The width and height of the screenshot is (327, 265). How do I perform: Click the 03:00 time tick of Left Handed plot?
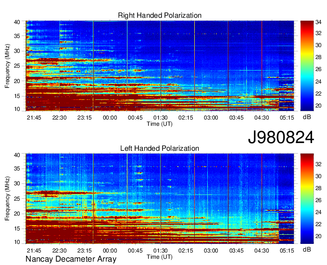pyautogui.click(x=211, y=251)
